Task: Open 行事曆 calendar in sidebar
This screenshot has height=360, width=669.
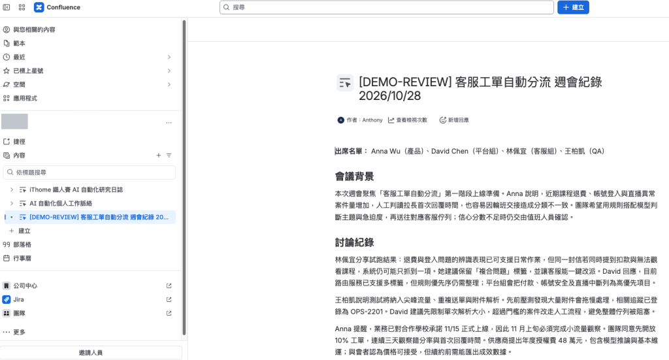Action: pyautogui.click(x=22, y=258)
